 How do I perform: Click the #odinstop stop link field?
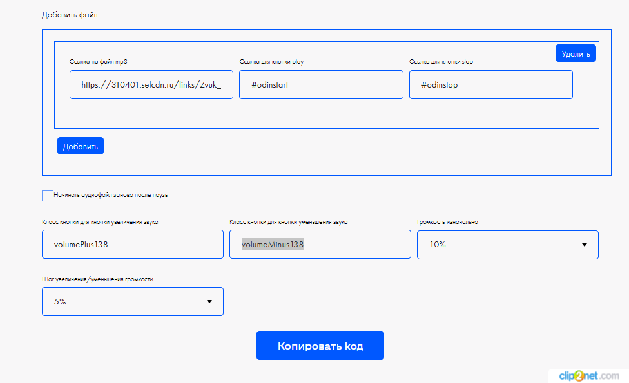[490, 85]
